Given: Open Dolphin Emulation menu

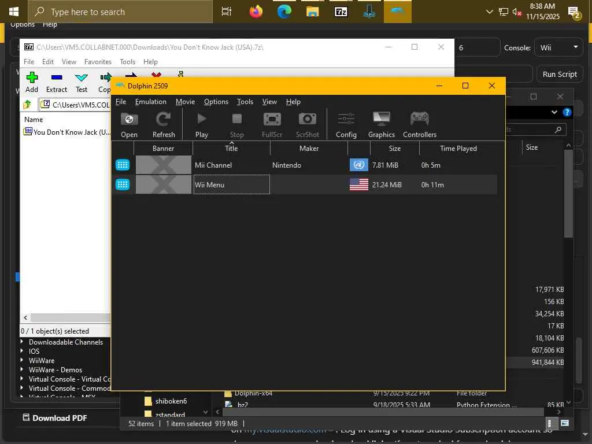Looking at the screenshot, I should point(151,102).
